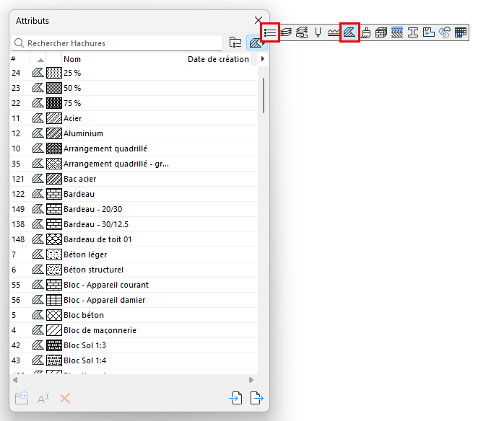478x421 pixels.
Task: Click the Bardeau de toit 01 pattern thumbnail
Action: [x=54, y=239]
